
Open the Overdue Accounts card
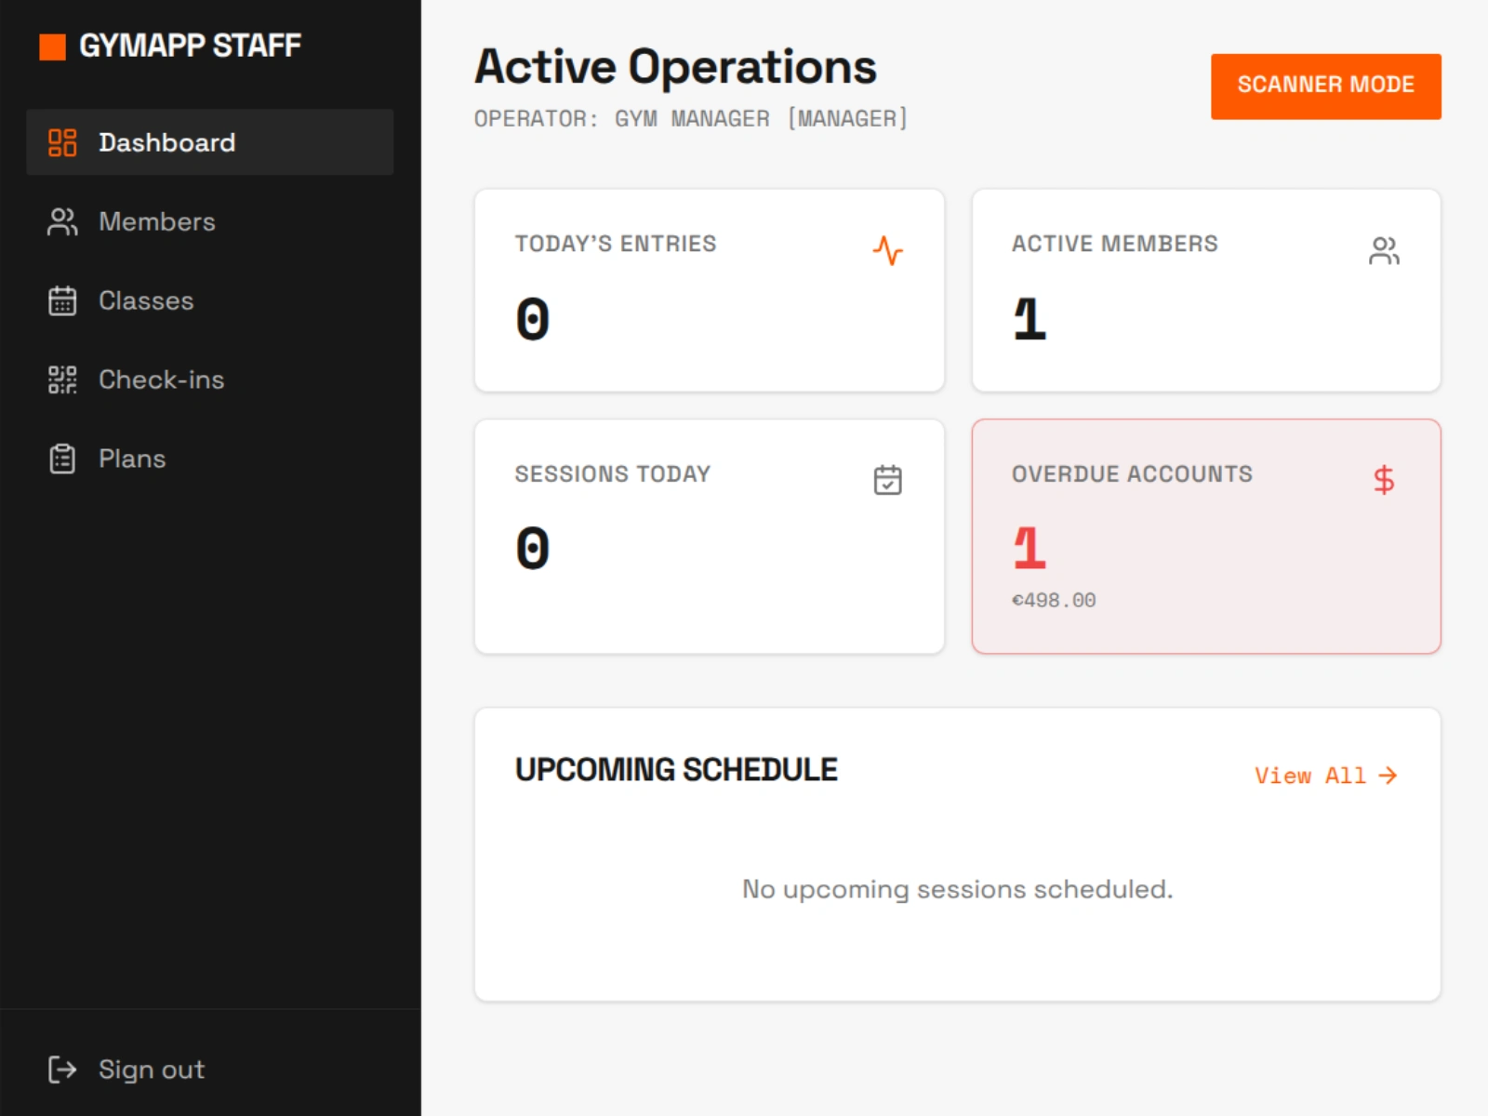(1206, 537)
